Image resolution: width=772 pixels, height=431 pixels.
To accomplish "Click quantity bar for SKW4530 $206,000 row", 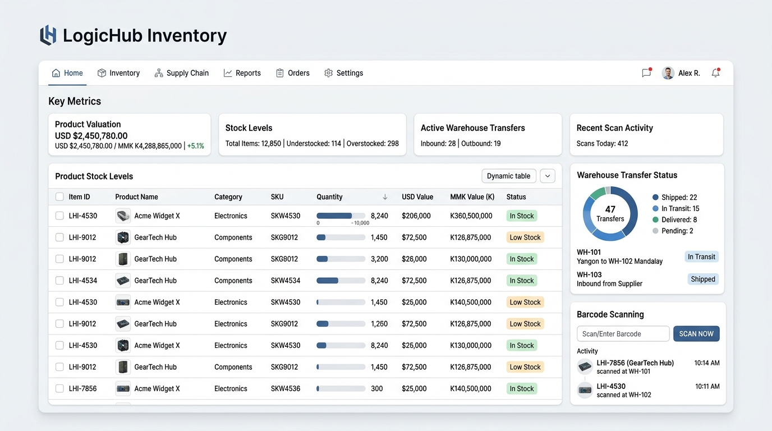I will point(341,216).
